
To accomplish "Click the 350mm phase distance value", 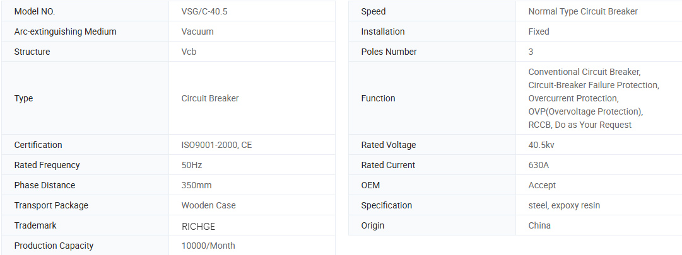I will pos(196,185).
